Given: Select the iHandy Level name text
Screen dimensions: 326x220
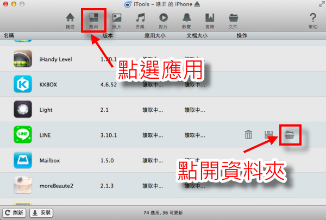Looking at the screenshot, I should (56, 59).
